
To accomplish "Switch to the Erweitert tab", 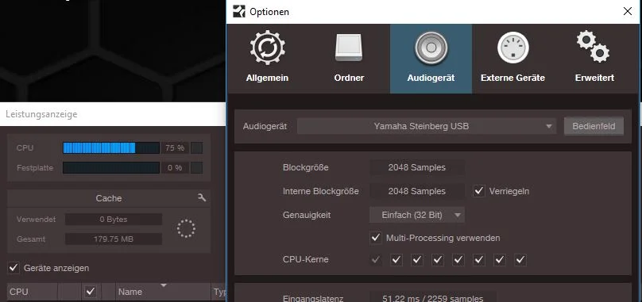I will click(x=594, y=59).
